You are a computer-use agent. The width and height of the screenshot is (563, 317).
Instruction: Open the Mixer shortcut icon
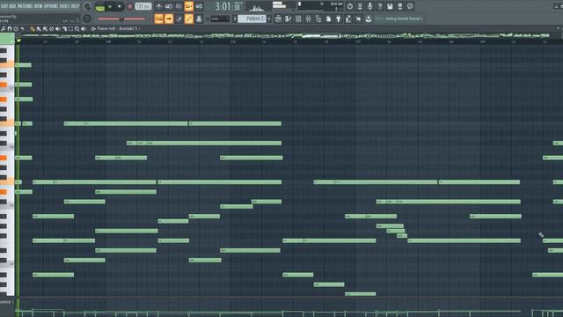click(308, 18)
